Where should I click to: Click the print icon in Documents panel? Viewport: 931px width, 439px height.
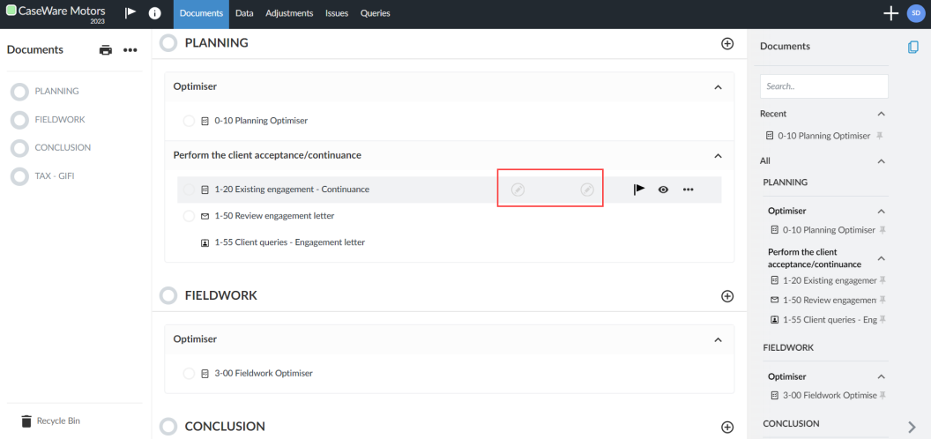(106, 50)
